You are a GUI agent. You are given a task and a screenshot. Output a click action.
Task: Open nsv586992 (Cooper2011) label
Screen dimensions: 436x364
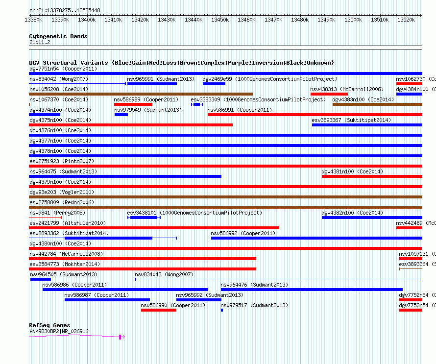coord(243,233)
